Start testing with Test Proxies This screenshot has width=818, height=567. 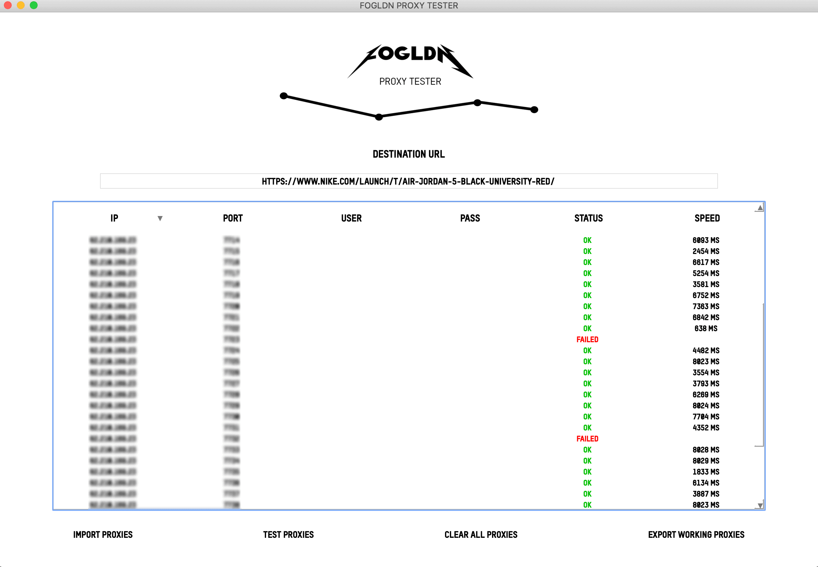point(288,535)
